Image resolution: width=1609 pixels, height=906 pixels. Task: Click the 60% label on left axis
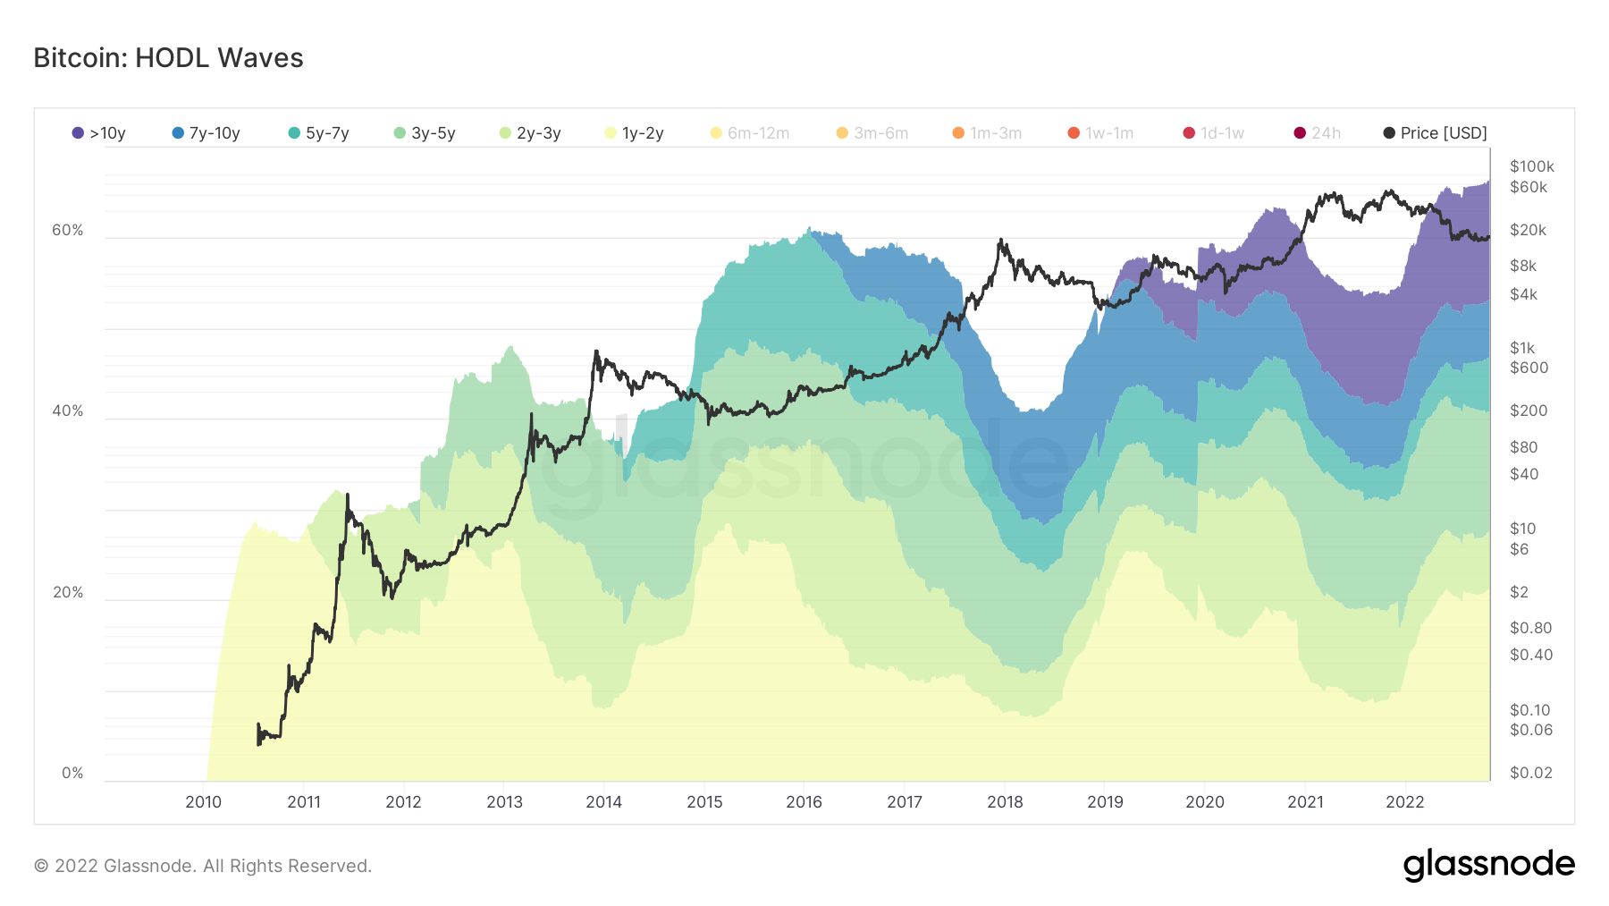[68, 231]
